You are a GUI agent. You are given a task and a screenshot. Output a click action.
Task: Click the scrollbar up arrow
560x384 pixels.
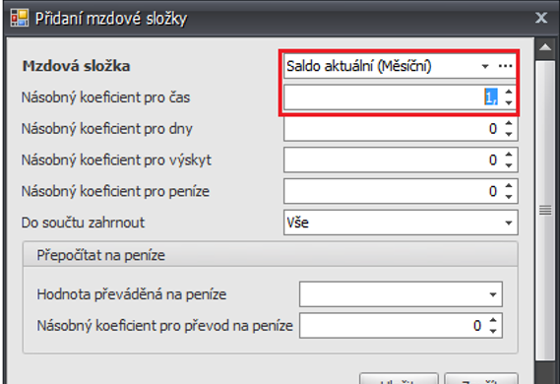coord(545,47)
